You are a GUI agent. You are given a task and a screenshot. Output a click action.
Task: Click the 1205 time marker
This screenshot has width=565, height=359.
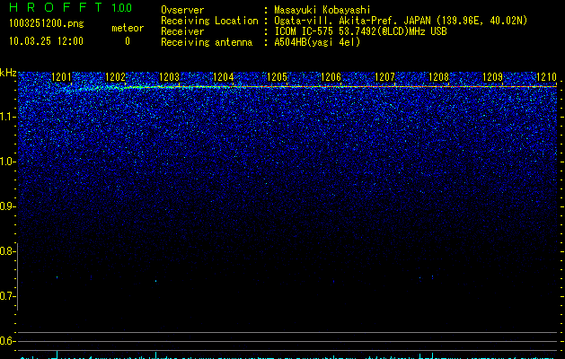[277, 77]
